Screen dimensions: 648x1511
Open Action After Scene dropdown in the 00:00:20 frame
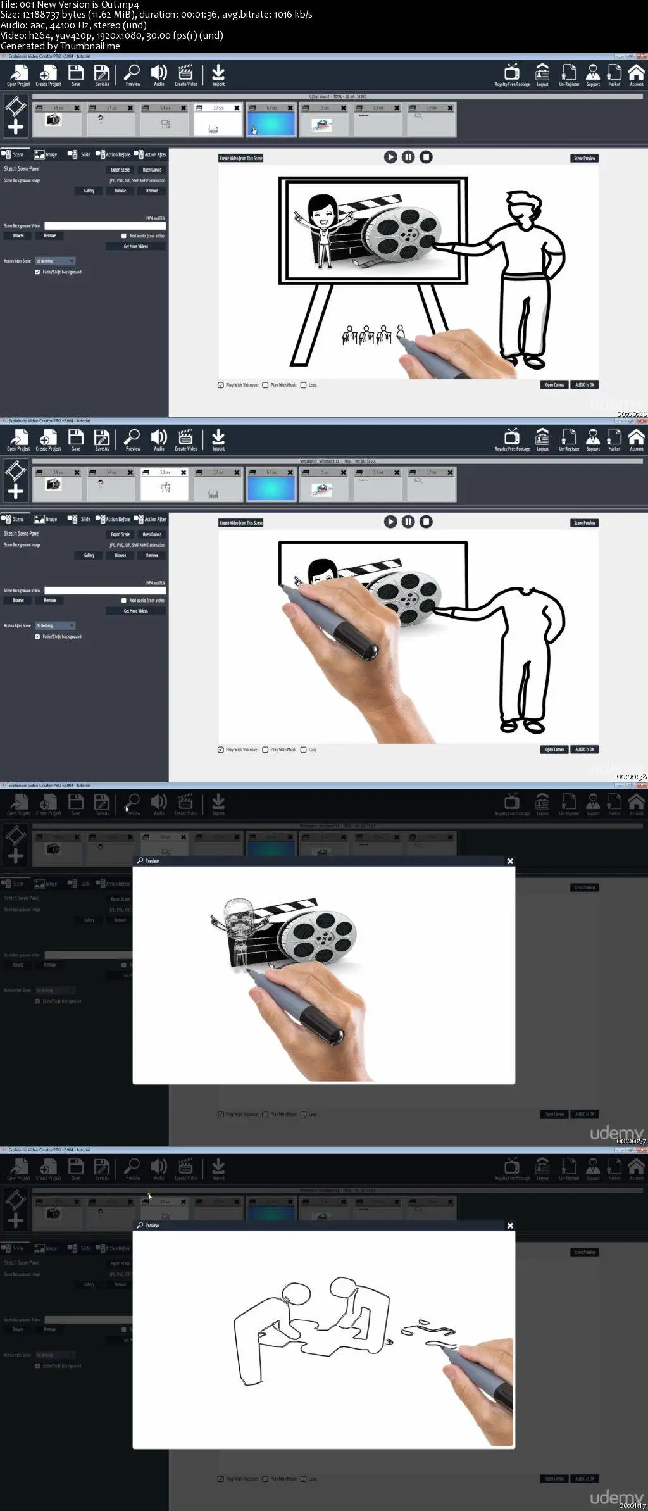coord(55,261)
